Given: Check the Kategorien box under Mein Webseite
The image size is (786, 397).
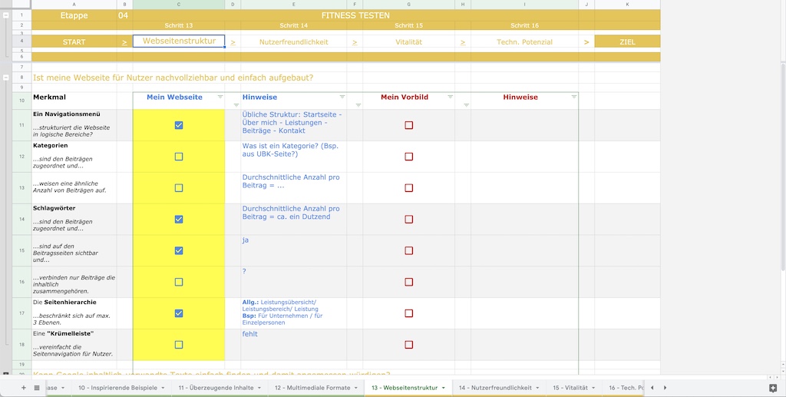Looking at the screenshot, I should pyautogui.click(x=178, y=157).
